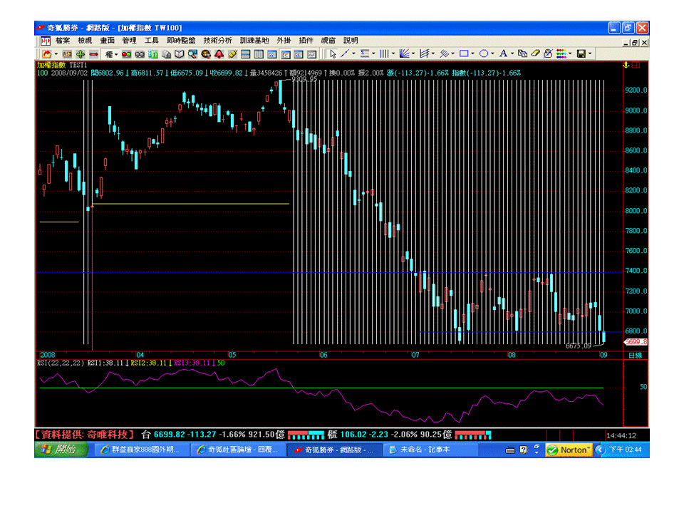Select the parallel lines tool
The height and width of the screenshot is (513, 684).
pyautogui.click(x=444, y=53)
